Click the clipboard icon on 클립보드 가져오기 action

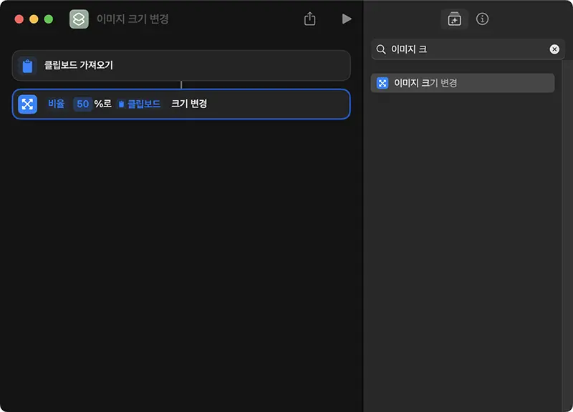[27, 66]
